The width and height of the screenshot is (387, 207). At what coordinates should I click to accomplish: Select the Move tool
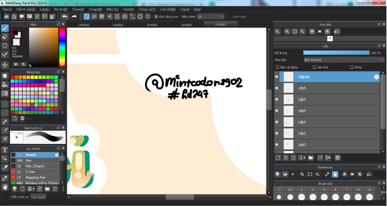[5, 65]
